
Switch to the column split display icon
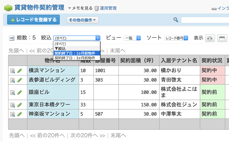(210, 38)
